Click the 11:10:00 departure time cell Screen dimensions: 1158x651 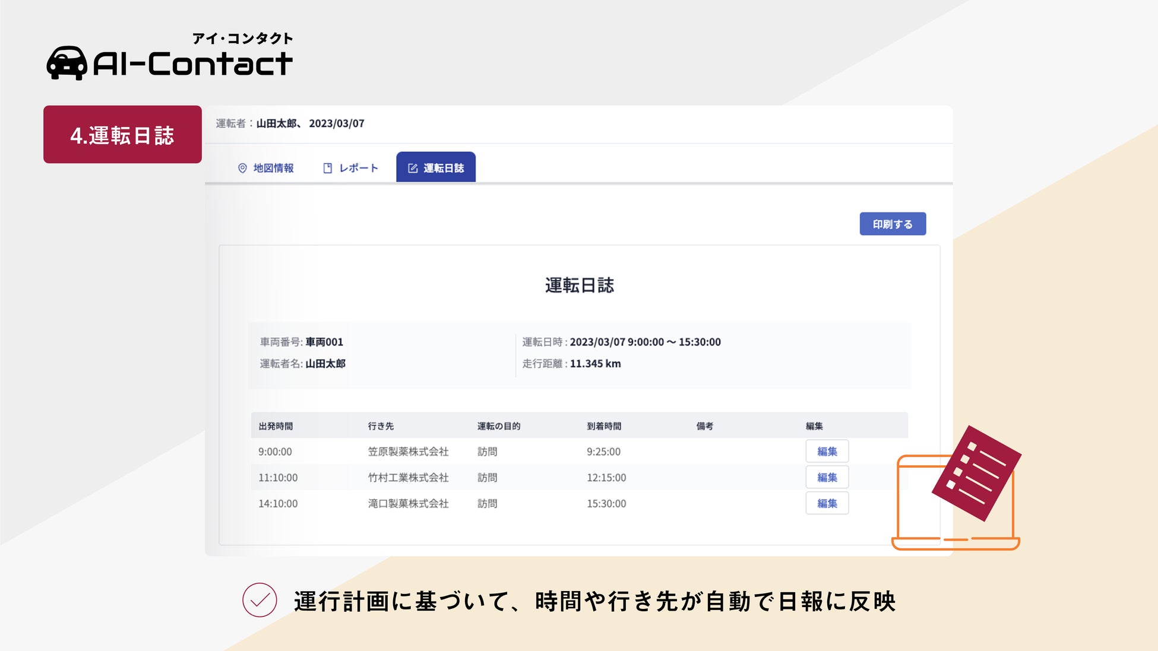pyautogui.click(x=277, y=477)
